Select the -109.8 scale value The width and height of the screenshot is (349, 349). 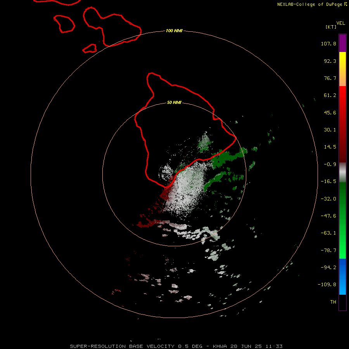coord(327,285)
